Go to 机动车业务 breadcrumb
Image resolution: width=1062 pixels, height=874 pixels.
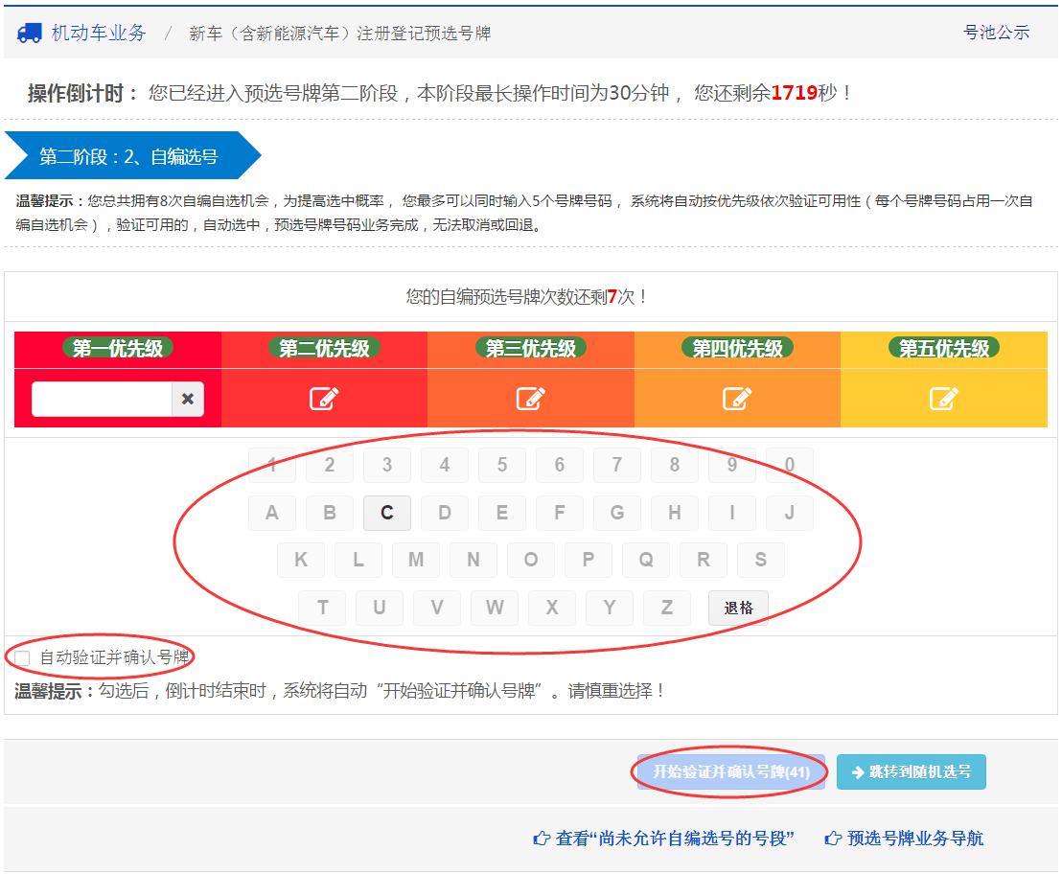click(99, 33)
